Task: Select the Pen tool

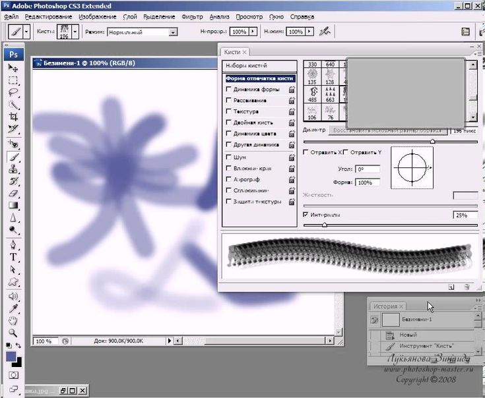Action: pos(13,245)
